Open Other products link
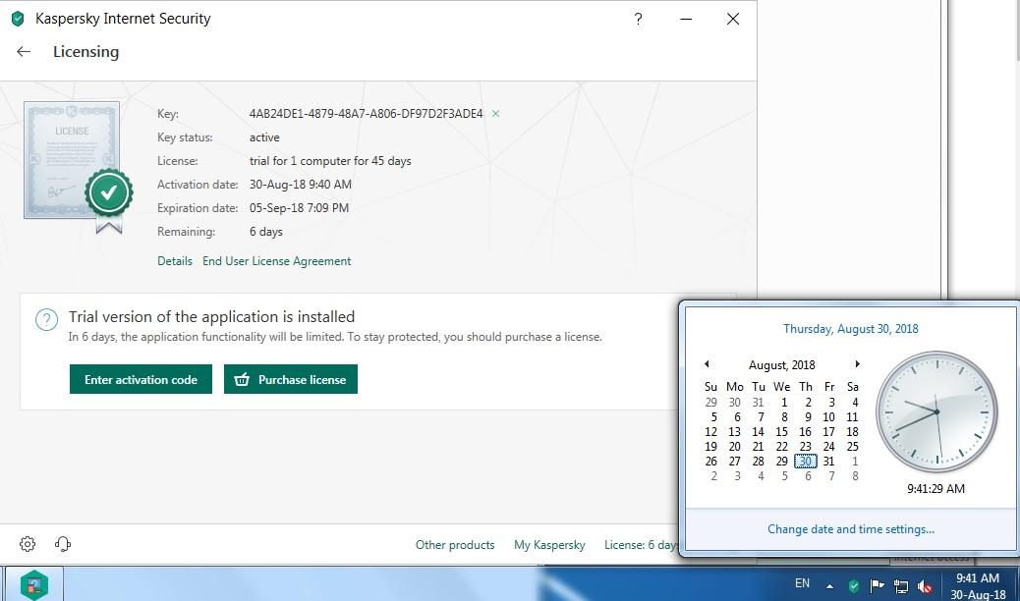The image size is (1020, 601). (455, 545)
